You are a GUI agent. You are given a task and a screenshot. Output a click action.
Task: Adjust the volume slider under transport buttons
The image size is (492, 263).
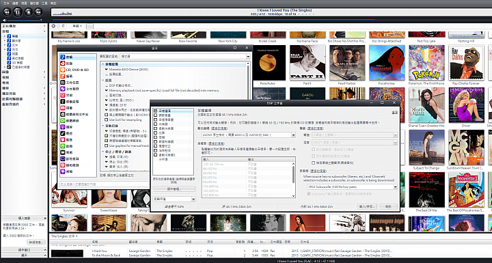[25, 20]
